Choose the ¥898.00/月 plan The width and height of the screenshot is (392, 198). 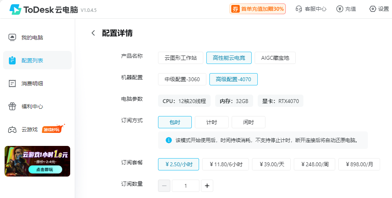pos(359,164)
